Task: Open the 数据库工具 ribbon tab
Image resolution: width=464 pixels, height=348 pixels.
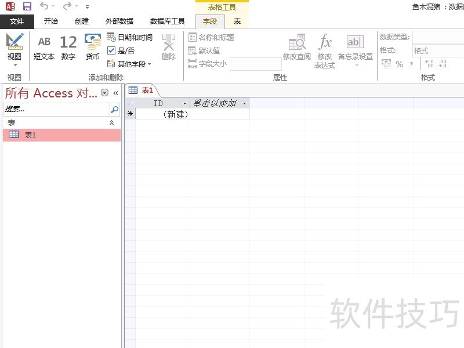Action: tap(168, 21)
